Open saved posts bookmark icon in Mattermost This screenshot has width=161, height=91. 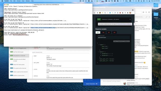(146, 12)
